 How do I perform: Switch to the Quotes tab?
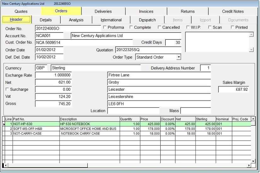[21, 11]
